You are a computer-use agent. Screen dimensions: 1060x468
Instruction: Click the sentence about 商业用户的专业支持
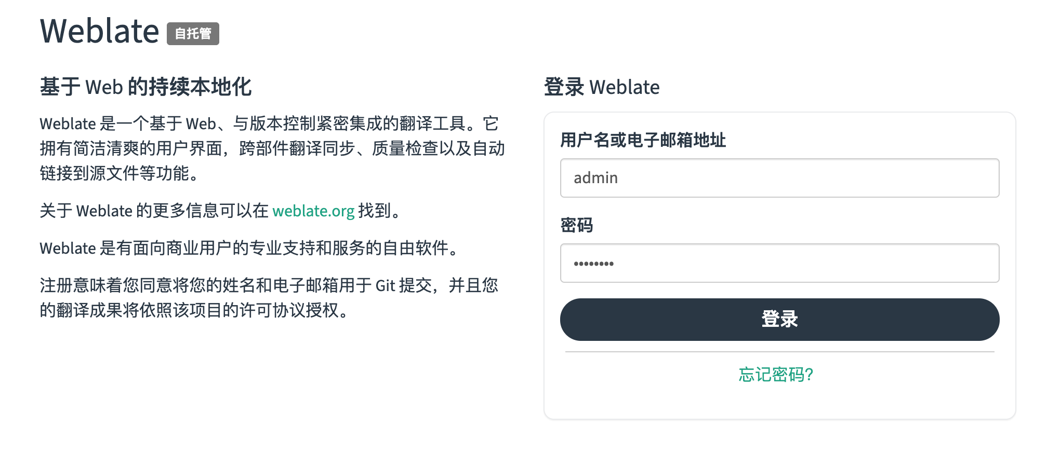pyautogui.click(x=250, y=248)
